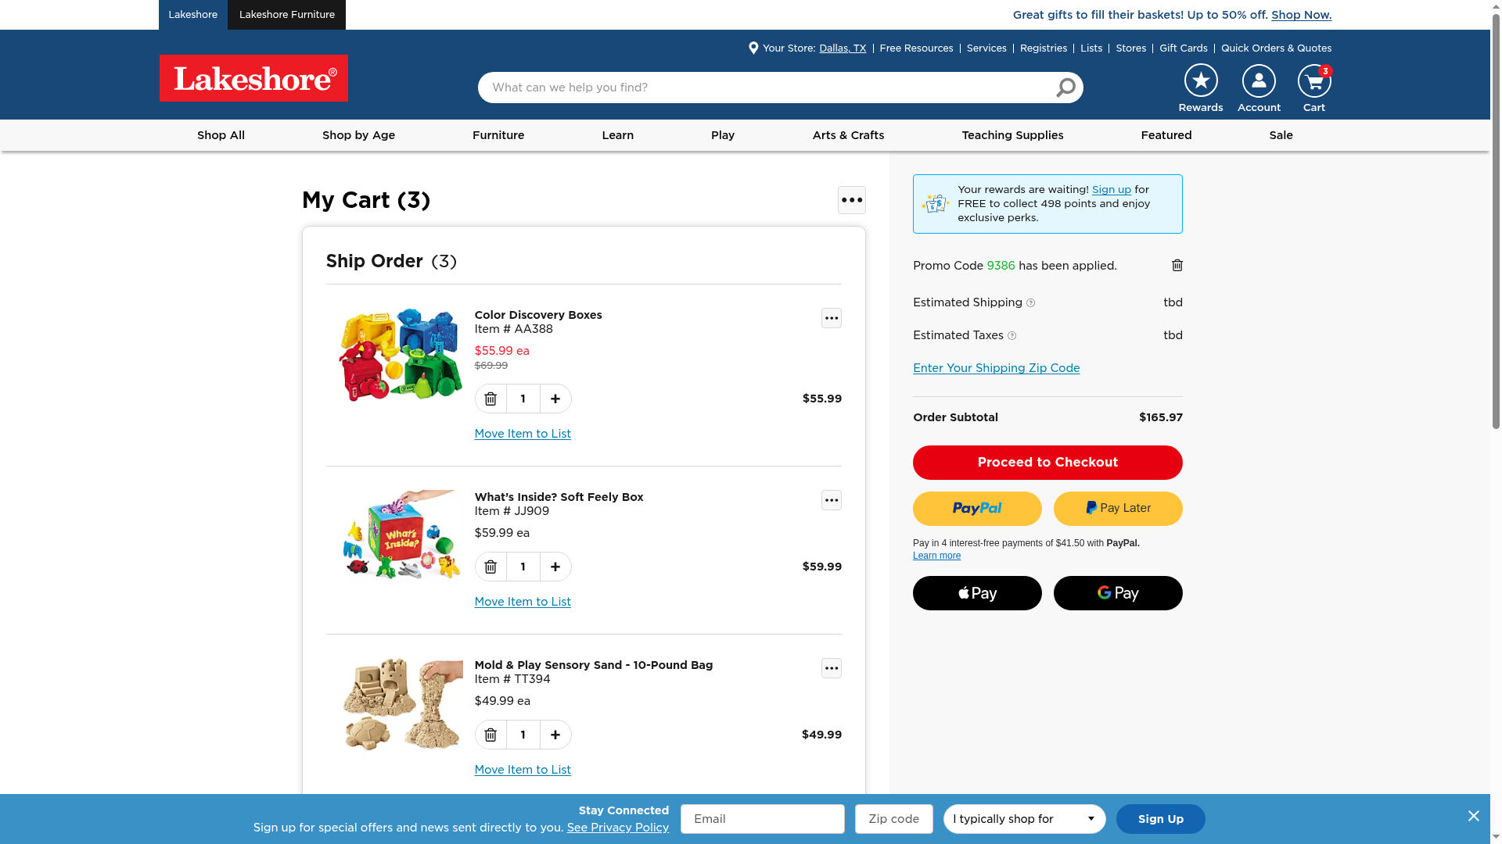Open the Furniture navigation menu
1502x844 pixels.
click(498, 135)
